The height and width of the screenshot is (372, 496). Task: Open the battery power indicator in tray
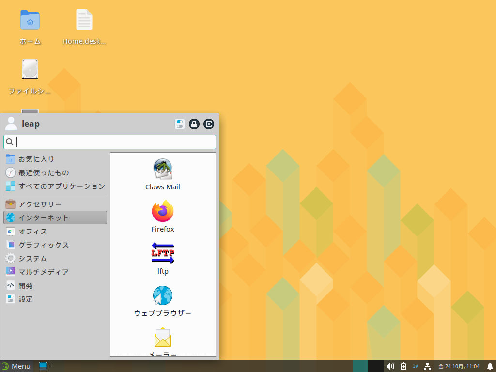[x=403, y=366]
